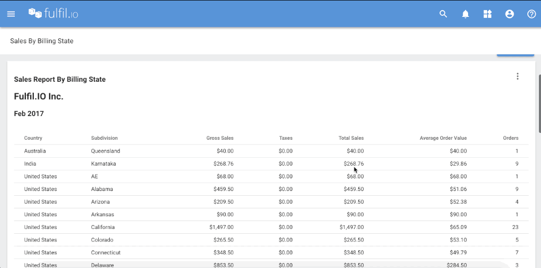The height and width of the screenshot is (268, 541).
Task: Select the Alabama subdivision cell
Action: (102, 189)
